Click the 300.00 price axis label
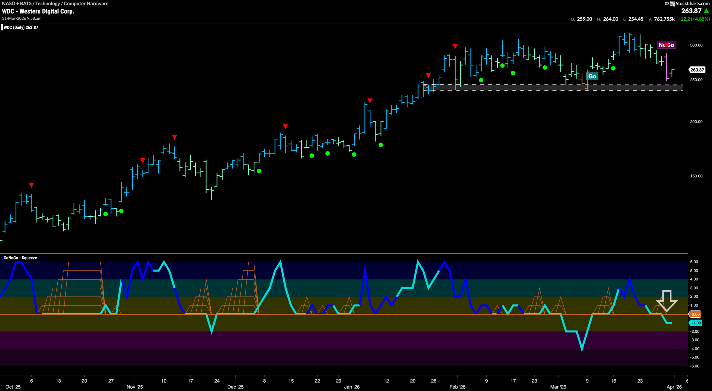 696,45
